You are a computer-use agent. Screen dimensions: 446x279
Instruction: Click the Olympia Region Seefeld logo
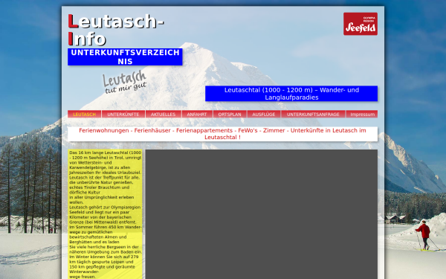pos(361,24)
